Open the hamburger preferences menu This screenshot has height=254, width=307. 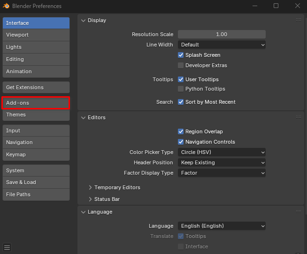[7, 247]
